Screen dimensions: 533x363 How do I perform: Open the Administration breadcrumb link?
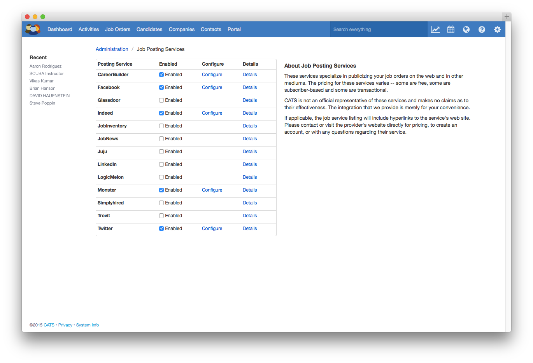coord(112,49)
